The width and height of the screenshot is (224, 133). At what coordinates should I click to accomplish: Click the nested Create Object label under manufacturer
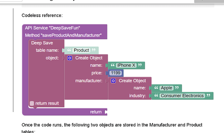132,81
